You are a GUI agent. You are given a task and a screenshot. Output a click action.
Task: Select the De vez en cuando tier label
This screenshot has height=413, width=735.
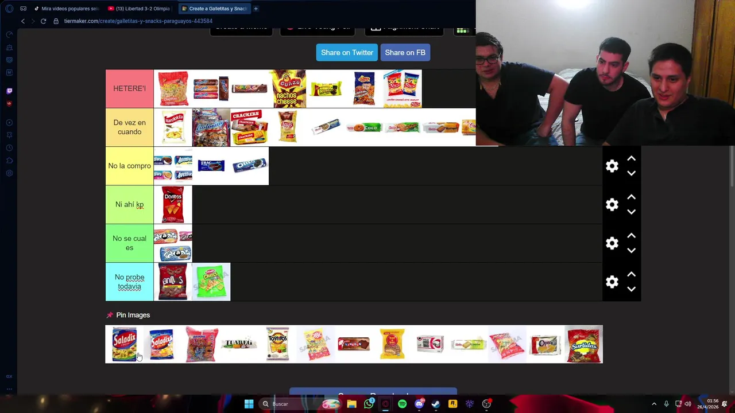(x=129, y=127)
